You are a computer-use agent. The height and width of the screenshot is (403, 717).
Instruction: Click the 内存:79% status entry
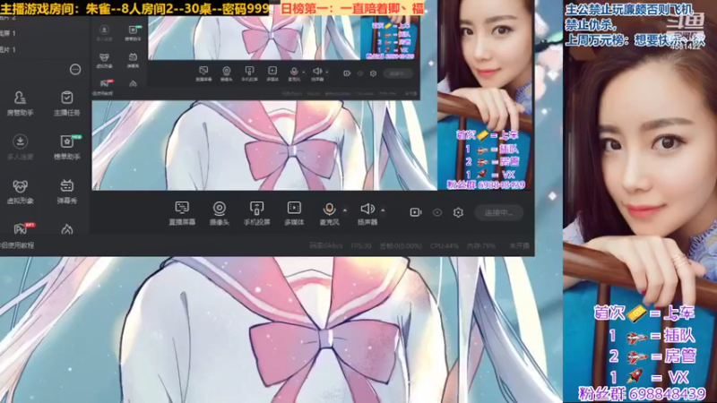click(481, 245)
